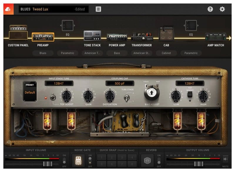Screen dimensions: 235x172
Task: Open settings with the gear icon
Action: click(222, 9)
